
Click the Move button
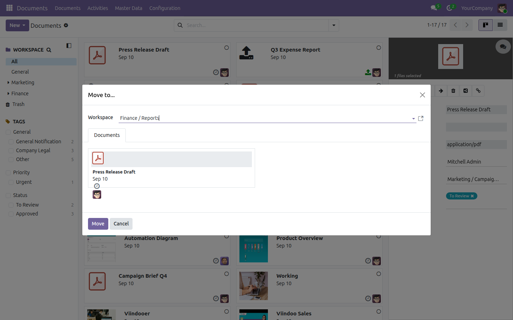[98, 224]
